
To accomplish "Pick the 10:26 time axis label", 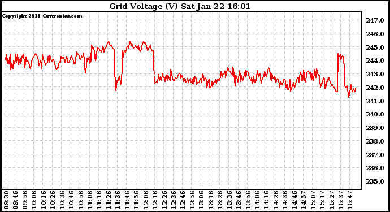I will (53, 200).
